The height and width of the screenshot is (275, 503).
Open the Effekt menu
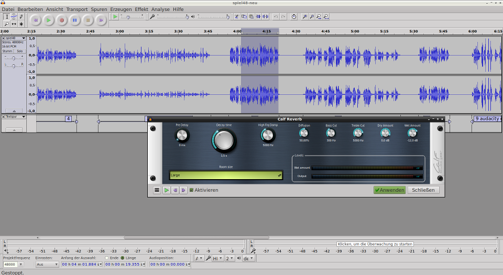(x=141, y=9)
